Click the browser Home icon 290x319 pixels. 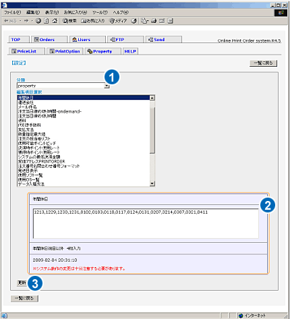pos(55,21)
